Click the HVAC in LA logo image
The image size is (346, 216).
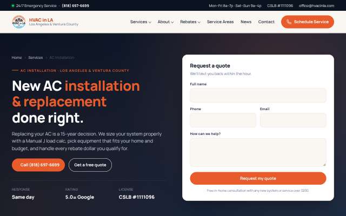(19, 22)
